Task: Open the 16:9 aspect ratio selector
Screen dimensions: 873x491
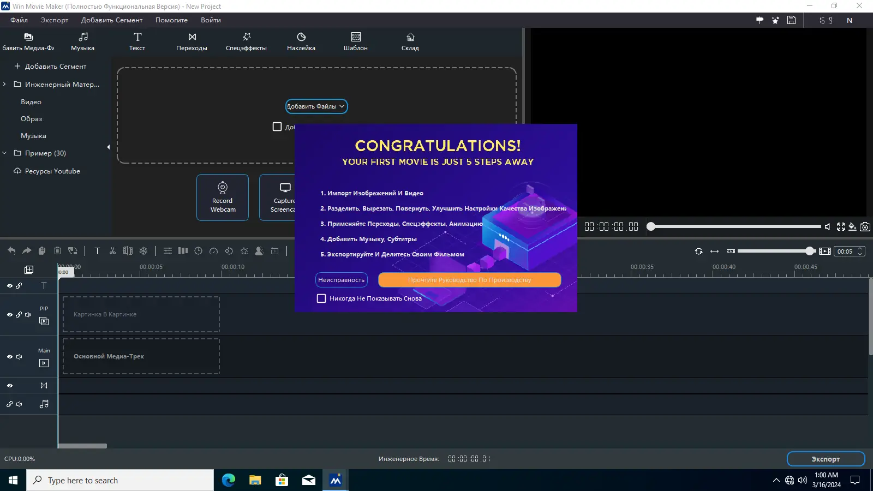Action: [826, 20]
